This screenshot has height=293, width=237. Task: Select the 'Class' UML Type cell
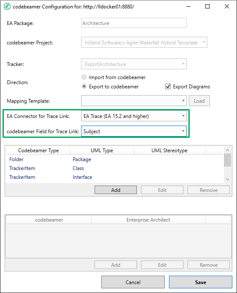click(78, 168)
